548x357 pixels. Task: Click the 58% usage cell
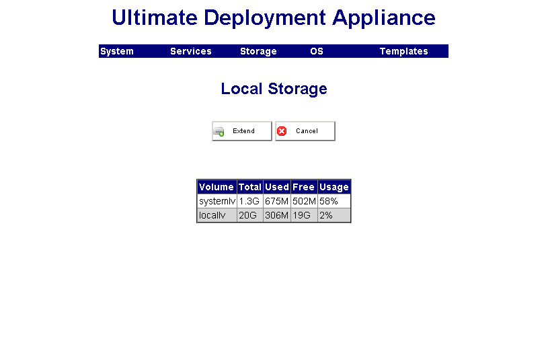[334, 201]
